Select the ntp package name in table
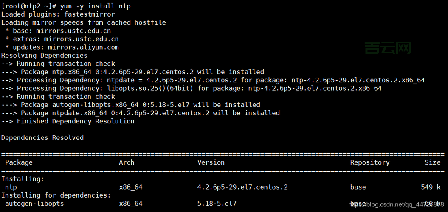Viewport: 448px width, 212px height. pyautogui.click(x=11, y=187)
